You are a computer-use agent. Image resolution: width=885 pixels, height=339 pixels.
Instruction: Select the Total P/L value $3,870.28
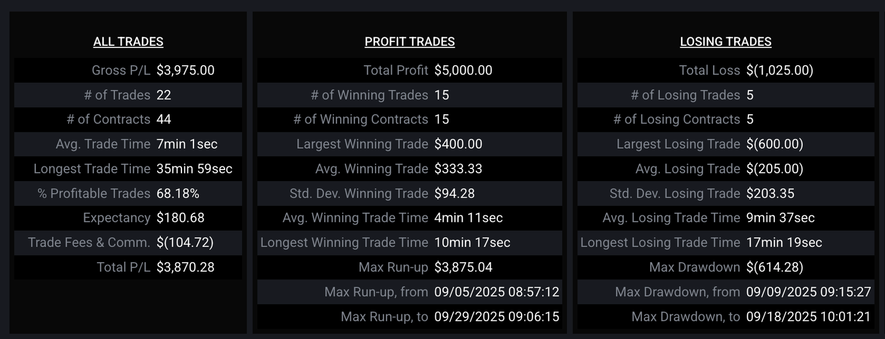[185, 267]
